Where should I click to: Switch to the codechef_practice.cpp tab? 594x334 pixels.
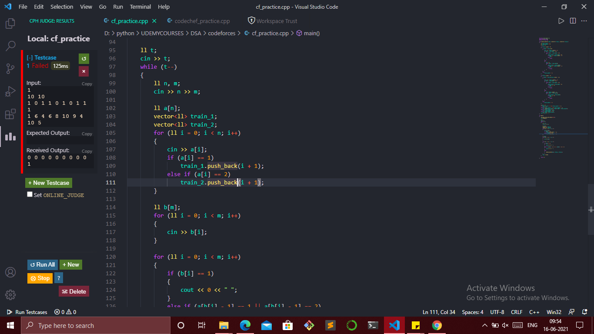(x=198, y=21)
